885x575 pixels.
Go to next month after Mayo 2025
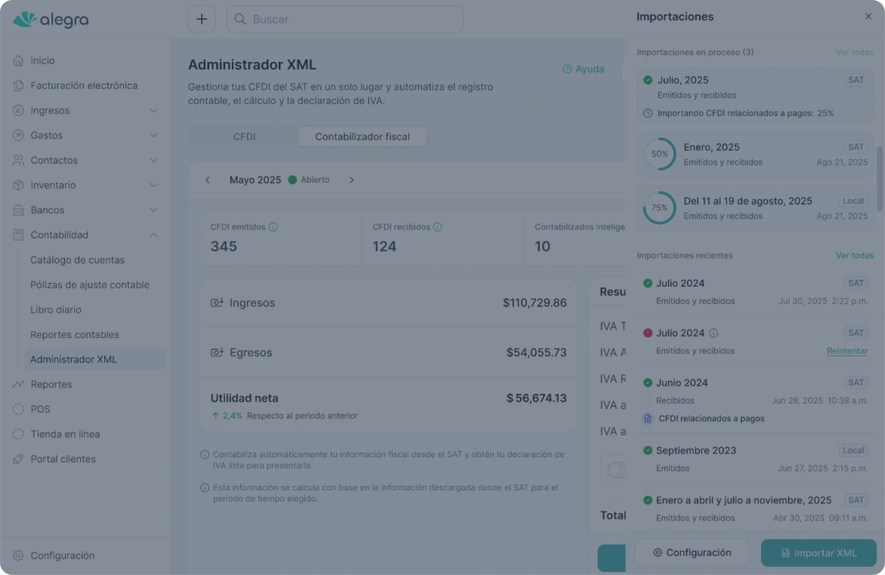[351, 180]
